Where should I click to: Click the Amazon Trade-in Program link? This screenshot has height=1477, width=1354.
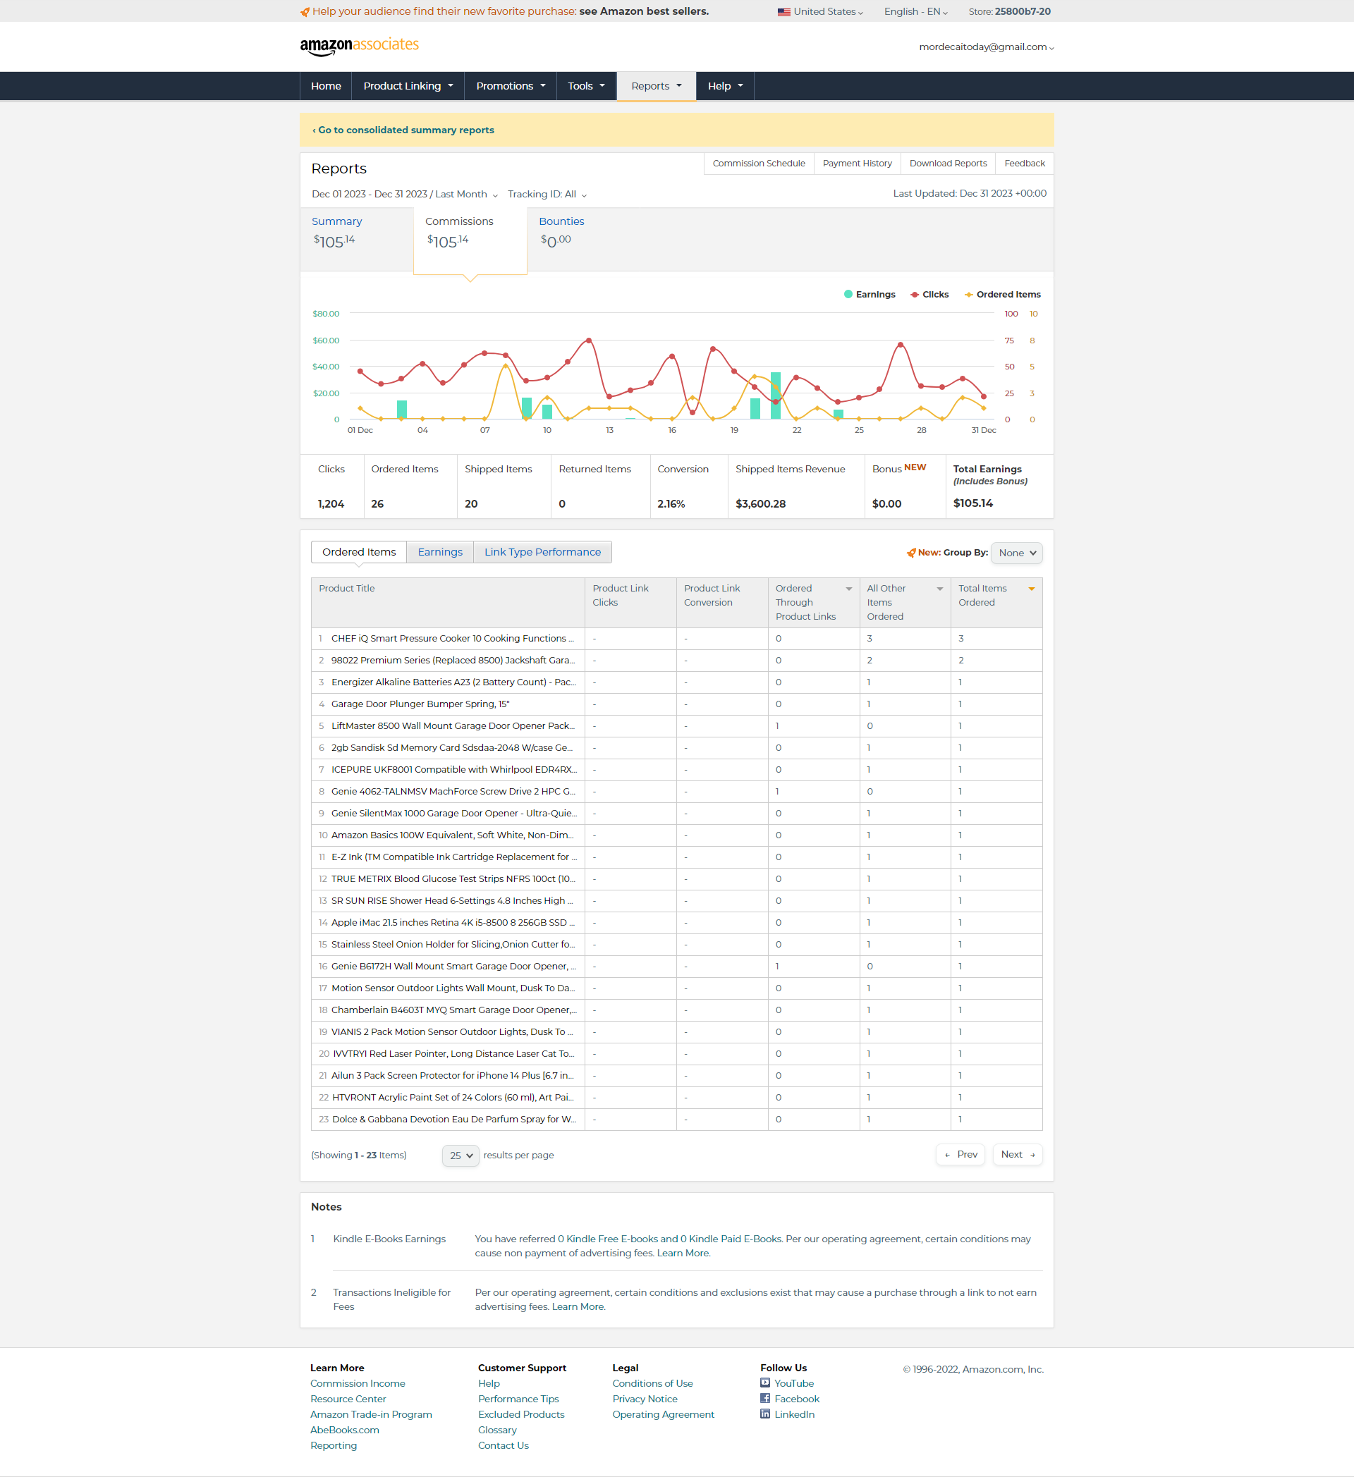click(371, 1414)
